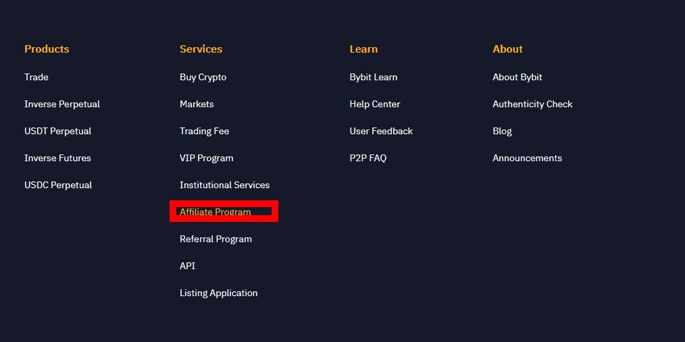Open P2P FAQ link

(368, 159)
